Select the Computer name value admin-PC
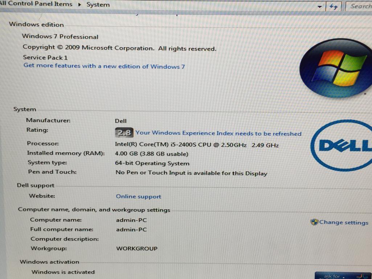This screenshot has height=279, width=372. [131, 220]
